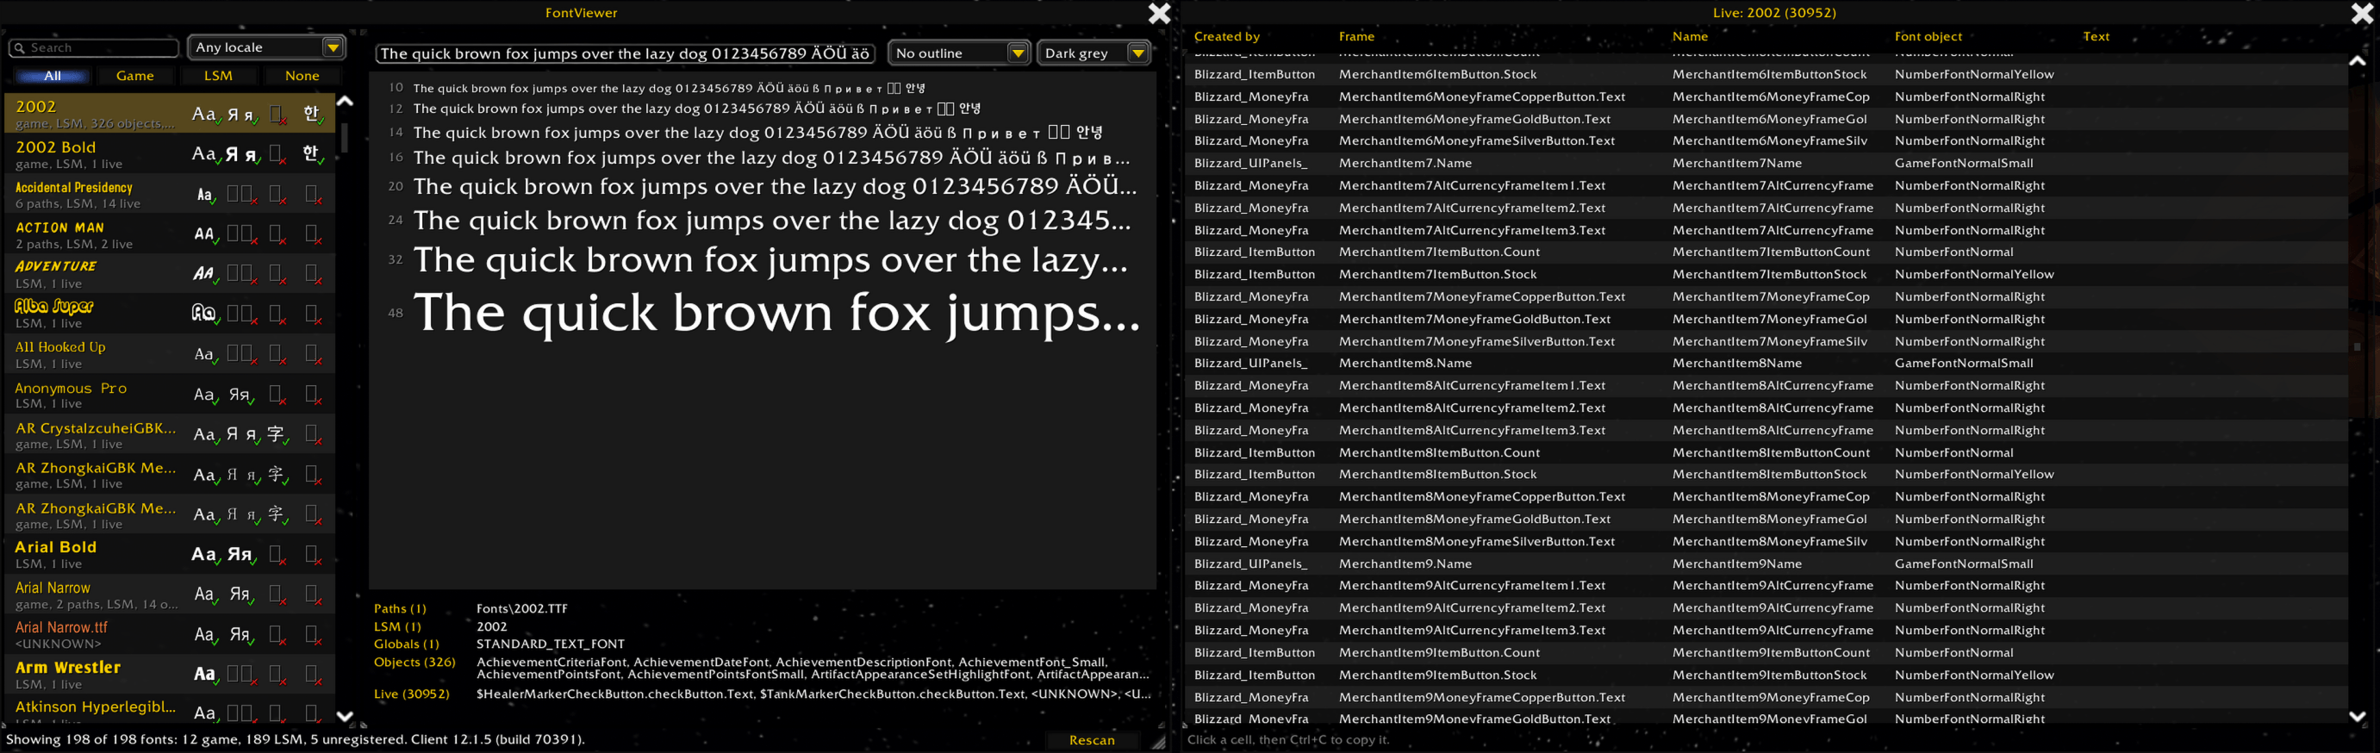Click the sample text input box

click(626, 53)
